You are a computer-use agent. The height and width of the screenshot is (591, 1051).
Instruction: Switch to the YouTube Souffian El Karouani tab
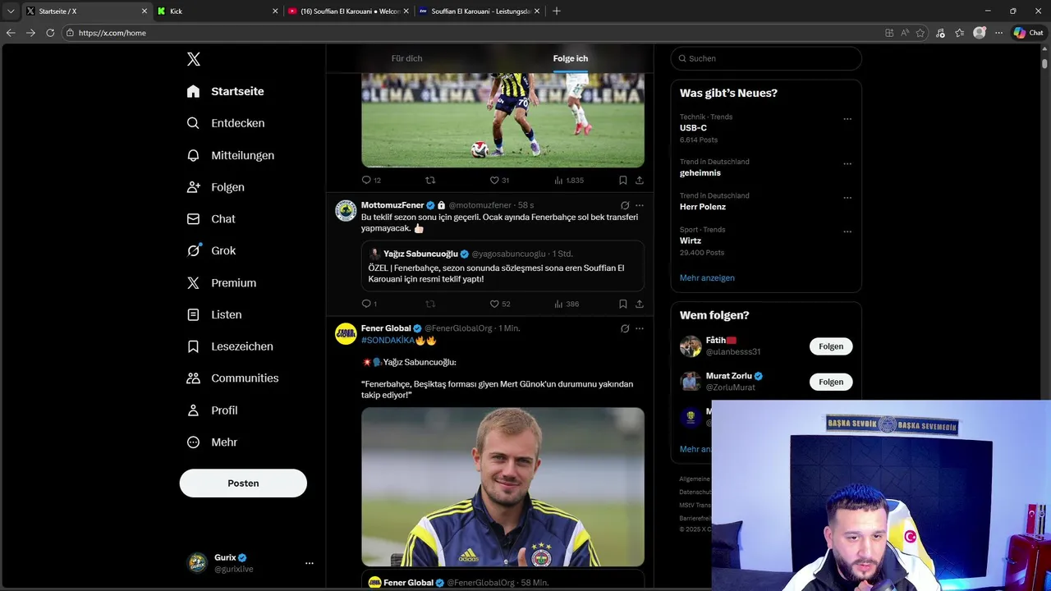349,11
